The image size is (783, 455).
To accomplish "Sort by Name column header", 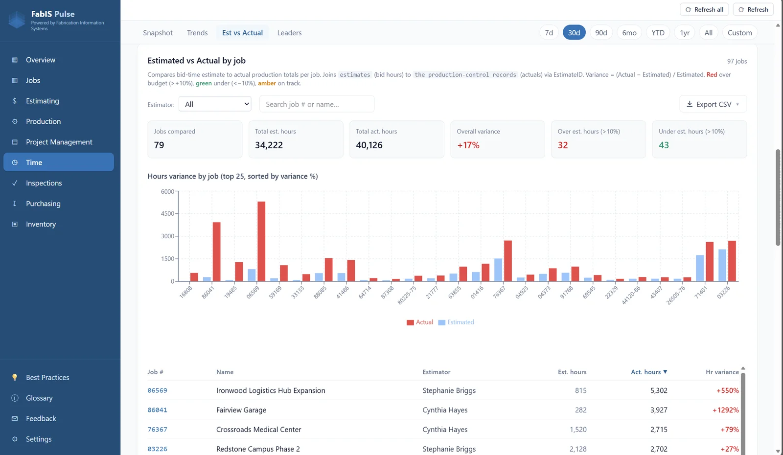I will 225,372.
